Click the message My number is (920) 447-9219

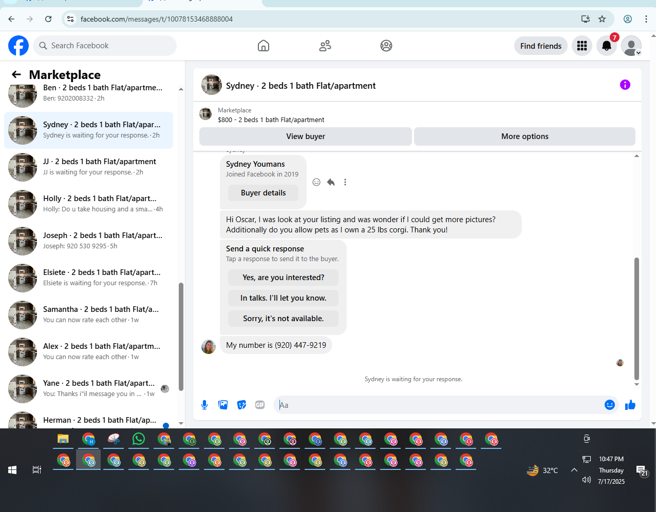(276, 345)
